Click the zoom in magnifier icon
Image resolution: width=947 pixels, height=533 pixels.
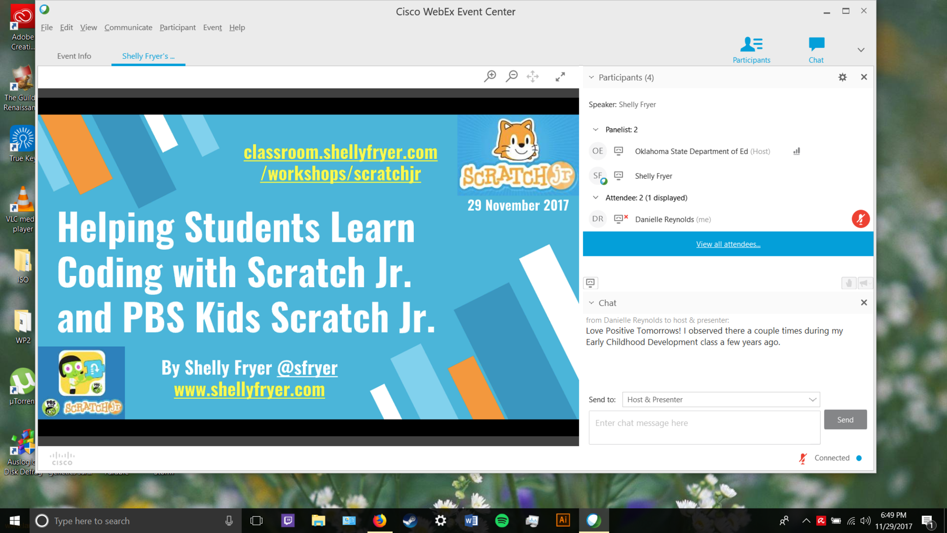490,76
